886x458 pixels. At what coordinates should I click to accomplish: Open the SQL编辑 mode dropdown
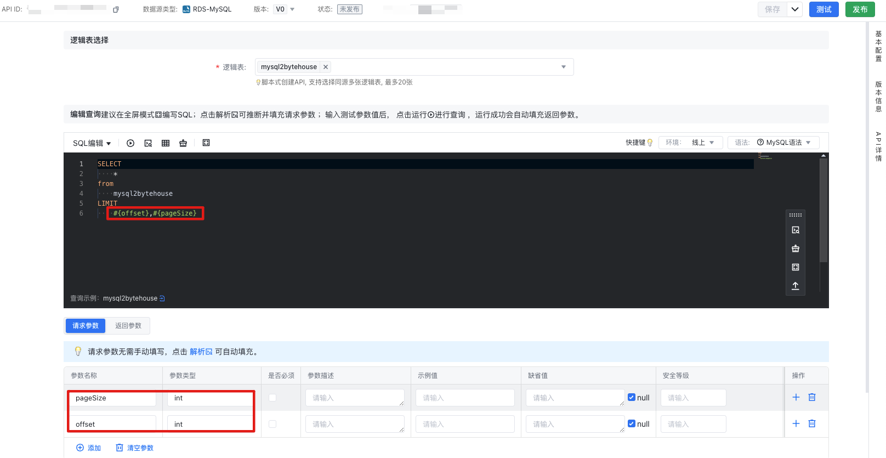pos(92,143)
